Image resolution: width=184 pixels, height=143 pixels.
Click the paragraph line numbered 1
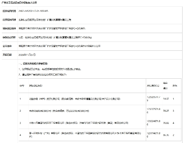click(x=50, y=69)
